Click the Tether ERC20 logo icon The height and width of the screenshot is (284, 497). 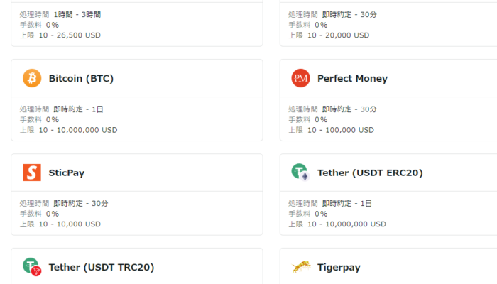(300, 173)
